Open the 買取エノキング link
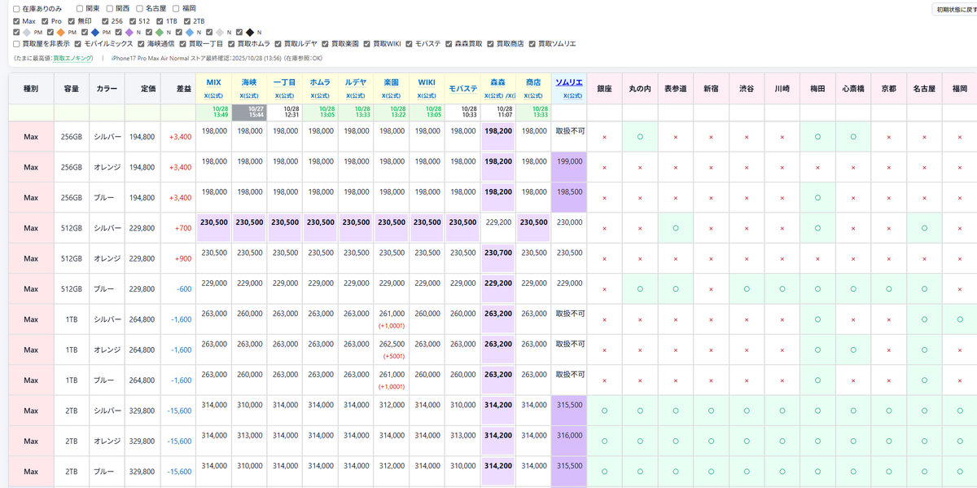The height and width of the screenshot is (488, 977). point(72,59)
